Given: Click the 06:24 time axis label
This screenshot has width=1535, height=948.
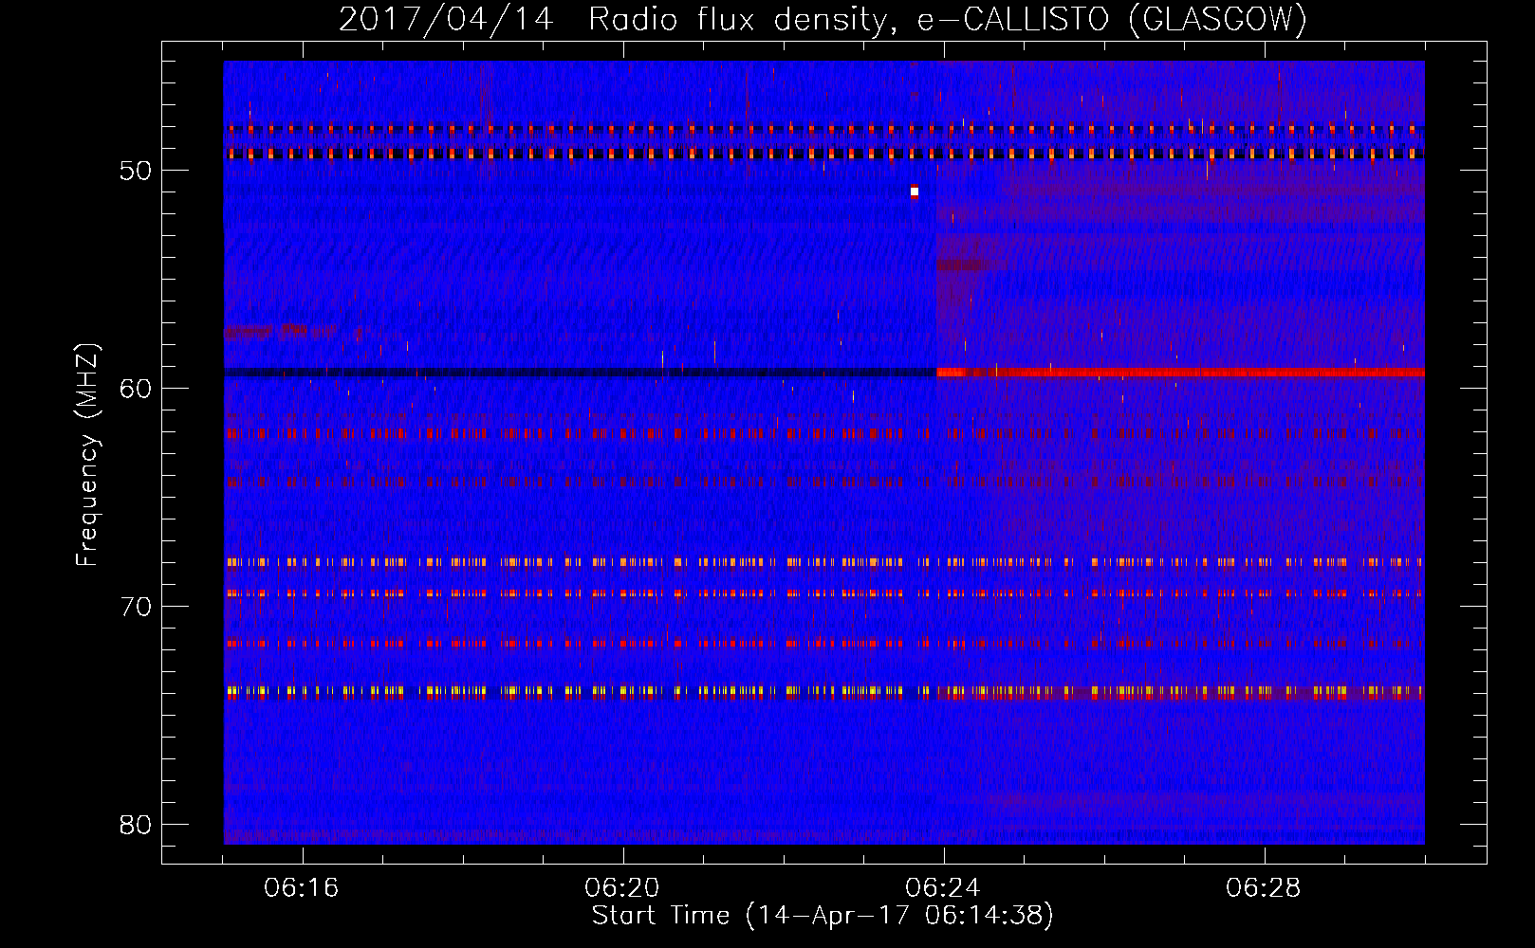Looking at the screenshot, I should click(944, 888).
